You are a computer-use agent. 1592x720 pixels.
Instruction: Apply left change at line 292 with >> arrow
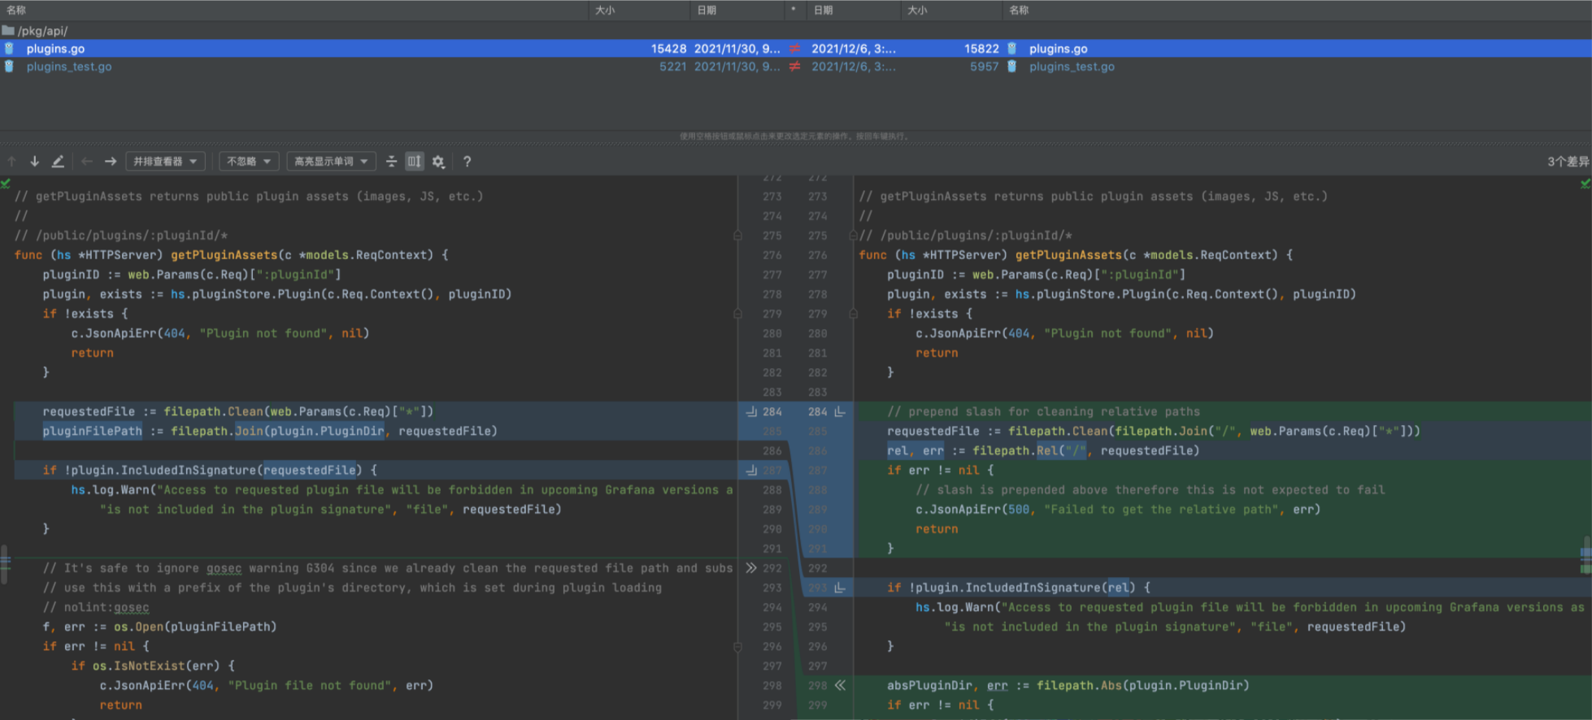point(750,568)
